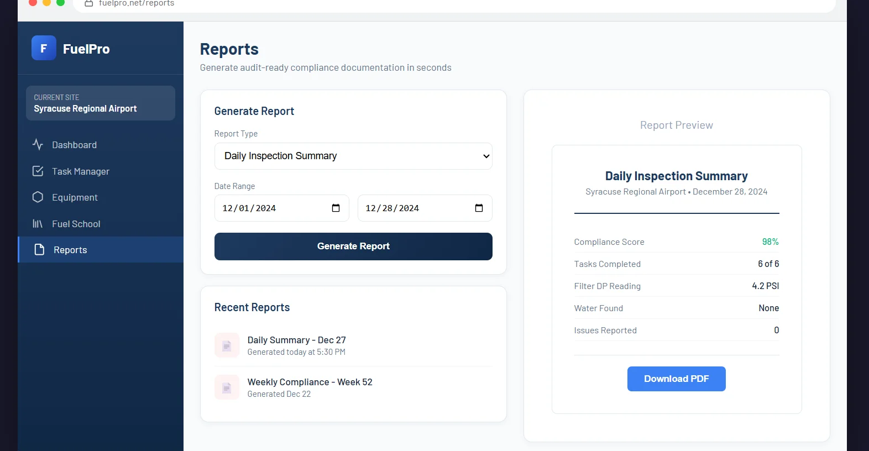Click the Issues Reported value 0

(x=777, y=331)
